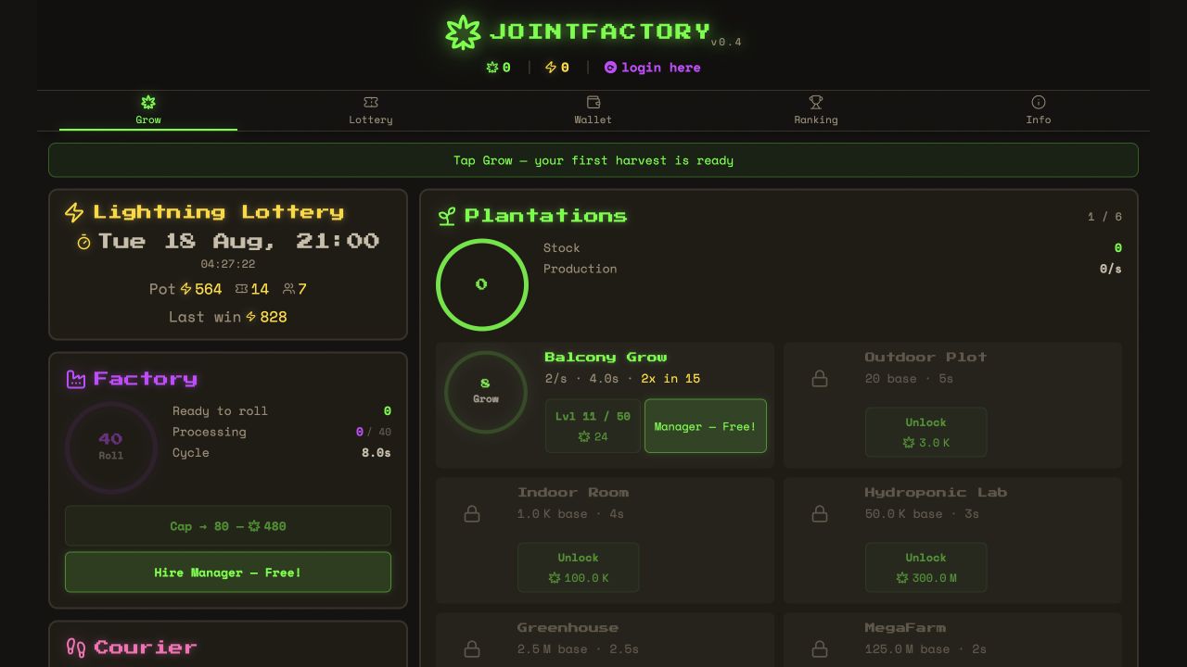Image resolution: width=1187 pixels, height=667 pixels.
Task: Click the lottery players count icon
Action: click(289, 289)
